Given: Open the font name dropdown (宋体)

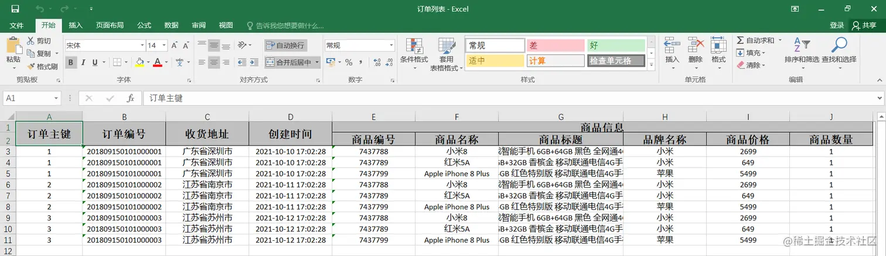Looking at the screenshot, I should click(x=142, y=45).
